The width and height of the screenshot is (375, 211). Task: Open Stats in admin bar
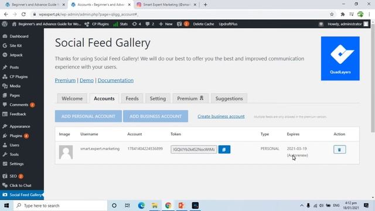click(121, 24)
